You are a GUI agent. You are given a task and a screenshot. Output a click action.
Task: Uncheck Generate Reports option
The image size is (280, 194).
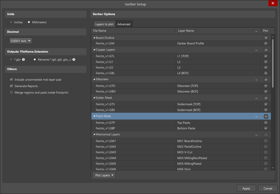pyautogui.click(x=11, y=86)
